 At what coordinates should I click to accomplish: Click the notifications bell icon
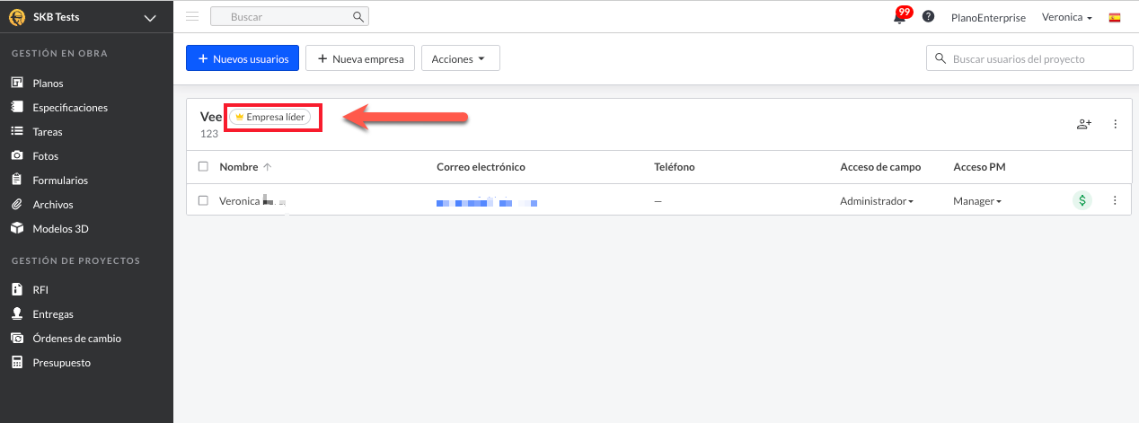(x=900, y=17)
